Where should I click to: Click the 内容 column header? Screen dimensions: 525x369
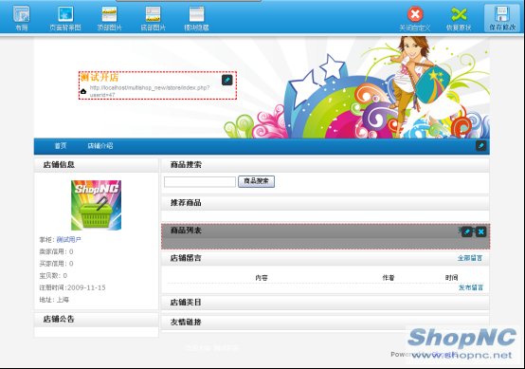point(262,278)
